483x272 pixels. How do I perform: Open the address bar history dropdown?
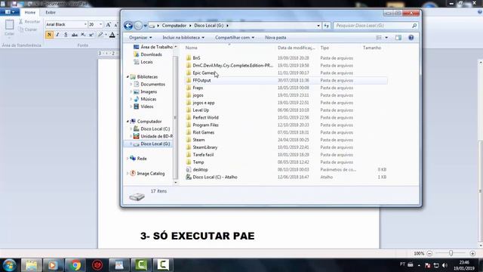coord(318,26)
